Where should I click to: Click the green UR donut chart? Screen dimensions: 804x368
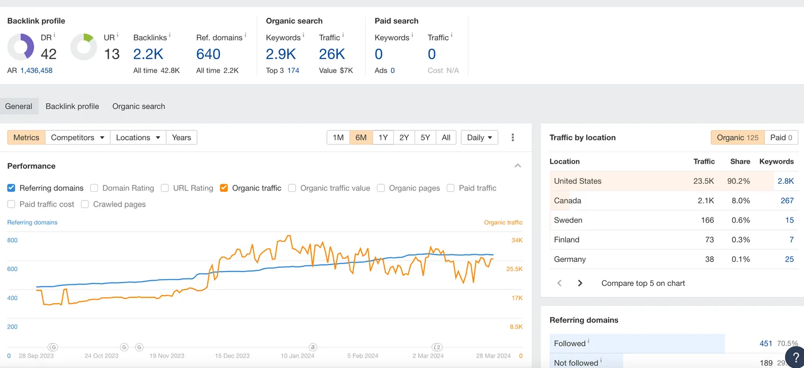click(84, 47)
